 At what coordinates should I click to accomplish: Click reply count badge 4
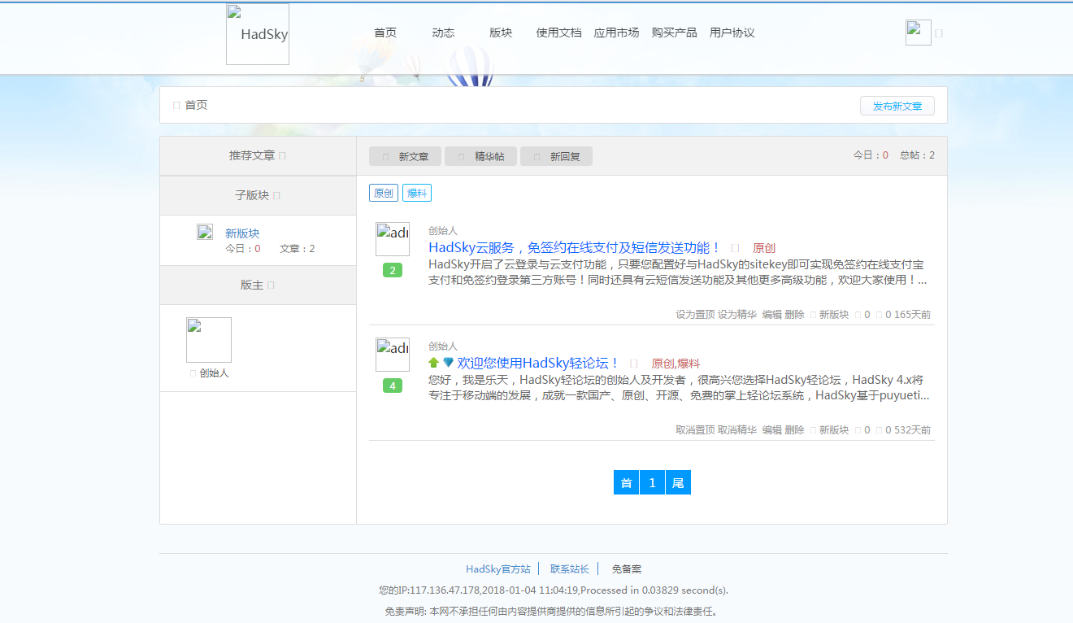[393, 386]
